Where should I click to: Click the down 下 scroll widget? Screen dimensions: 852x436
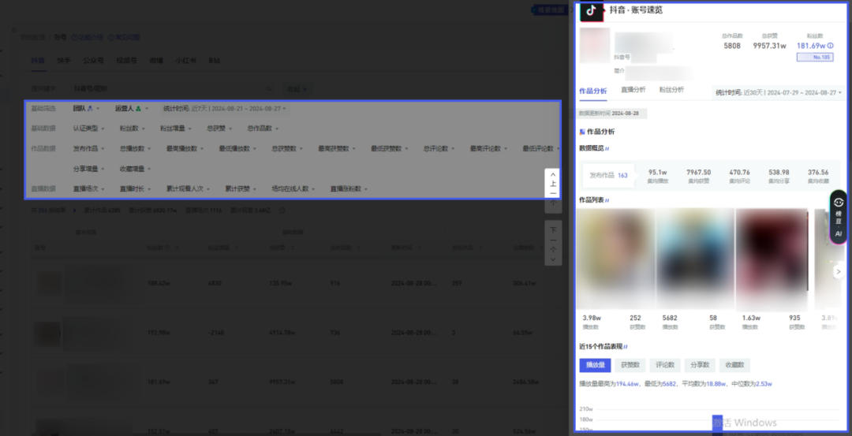pos(553,244)
